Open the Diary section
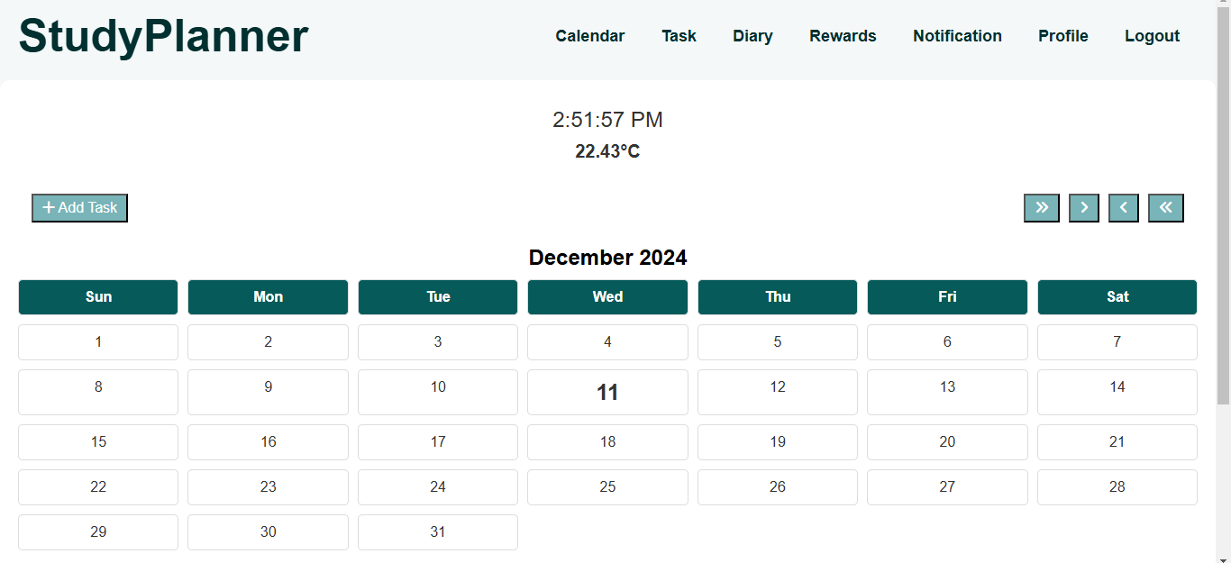Screen dimensions: 1231x563 pyautogui.click(x=752, y=36)
